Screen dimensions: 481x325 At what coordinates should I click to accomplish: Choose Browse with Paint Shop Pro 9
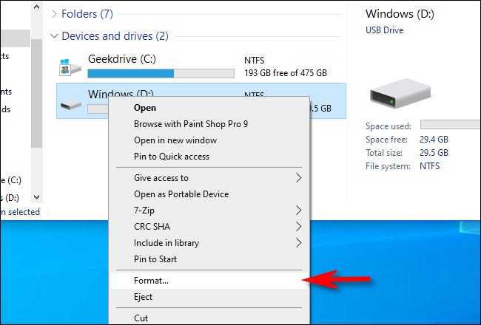point(190,124)
